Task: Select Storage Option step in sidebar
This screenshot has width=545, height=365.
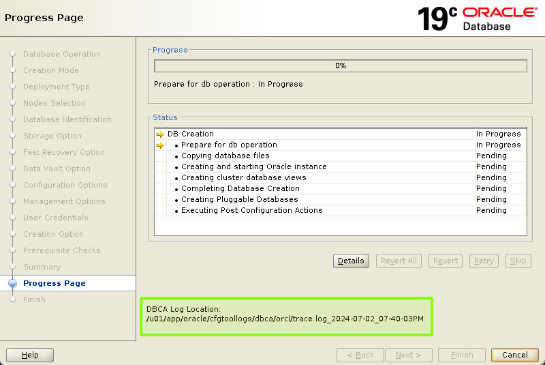Action: pos(52,136)
